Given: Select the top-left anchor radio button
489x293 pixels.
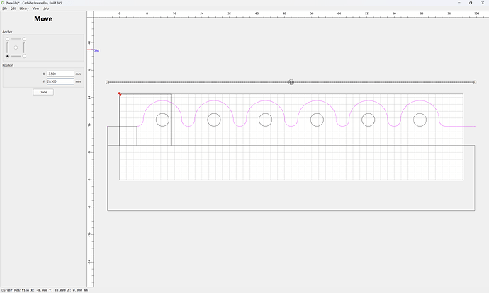Looking at the screenshot, I should 7,39.
